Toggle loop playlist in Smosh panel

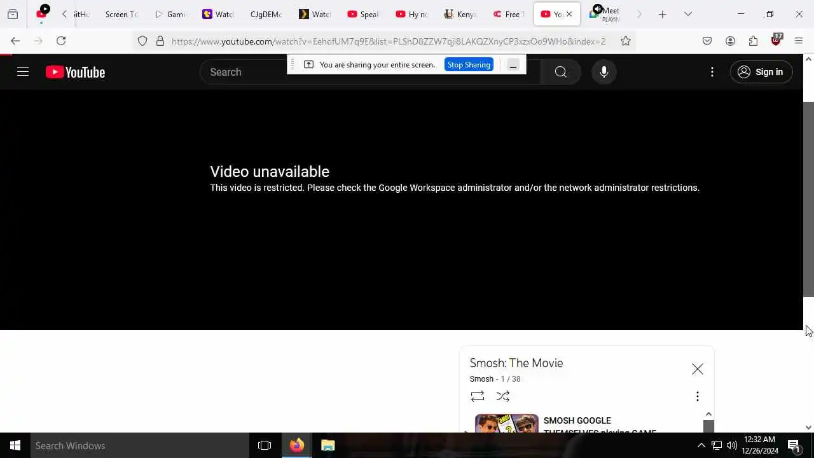pyautogui.click(x=478, y=396)
